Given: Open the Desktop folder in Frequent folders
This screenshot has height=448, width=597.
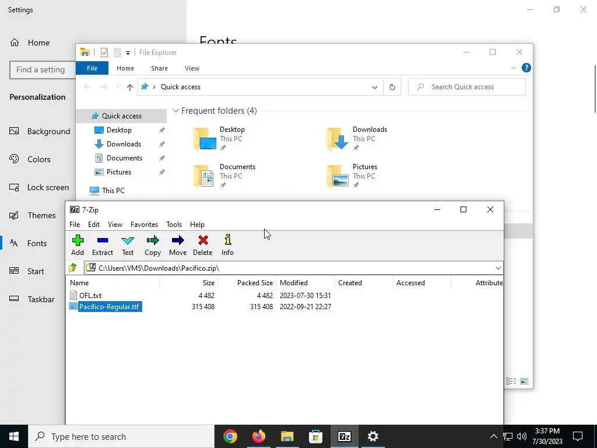Looking at the screenshot, I should click(x=220, y=138).
